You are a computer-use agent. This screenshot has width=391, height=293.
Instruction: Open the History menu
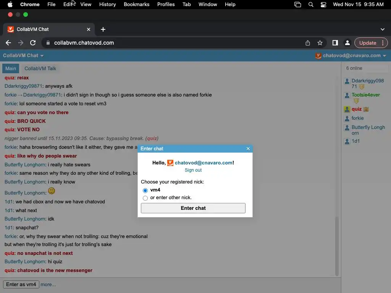tap(107, 5)
